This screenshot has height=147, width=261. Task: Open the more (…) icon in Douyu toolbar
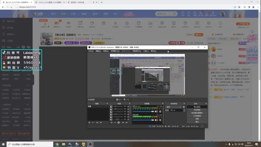point(221,23)
